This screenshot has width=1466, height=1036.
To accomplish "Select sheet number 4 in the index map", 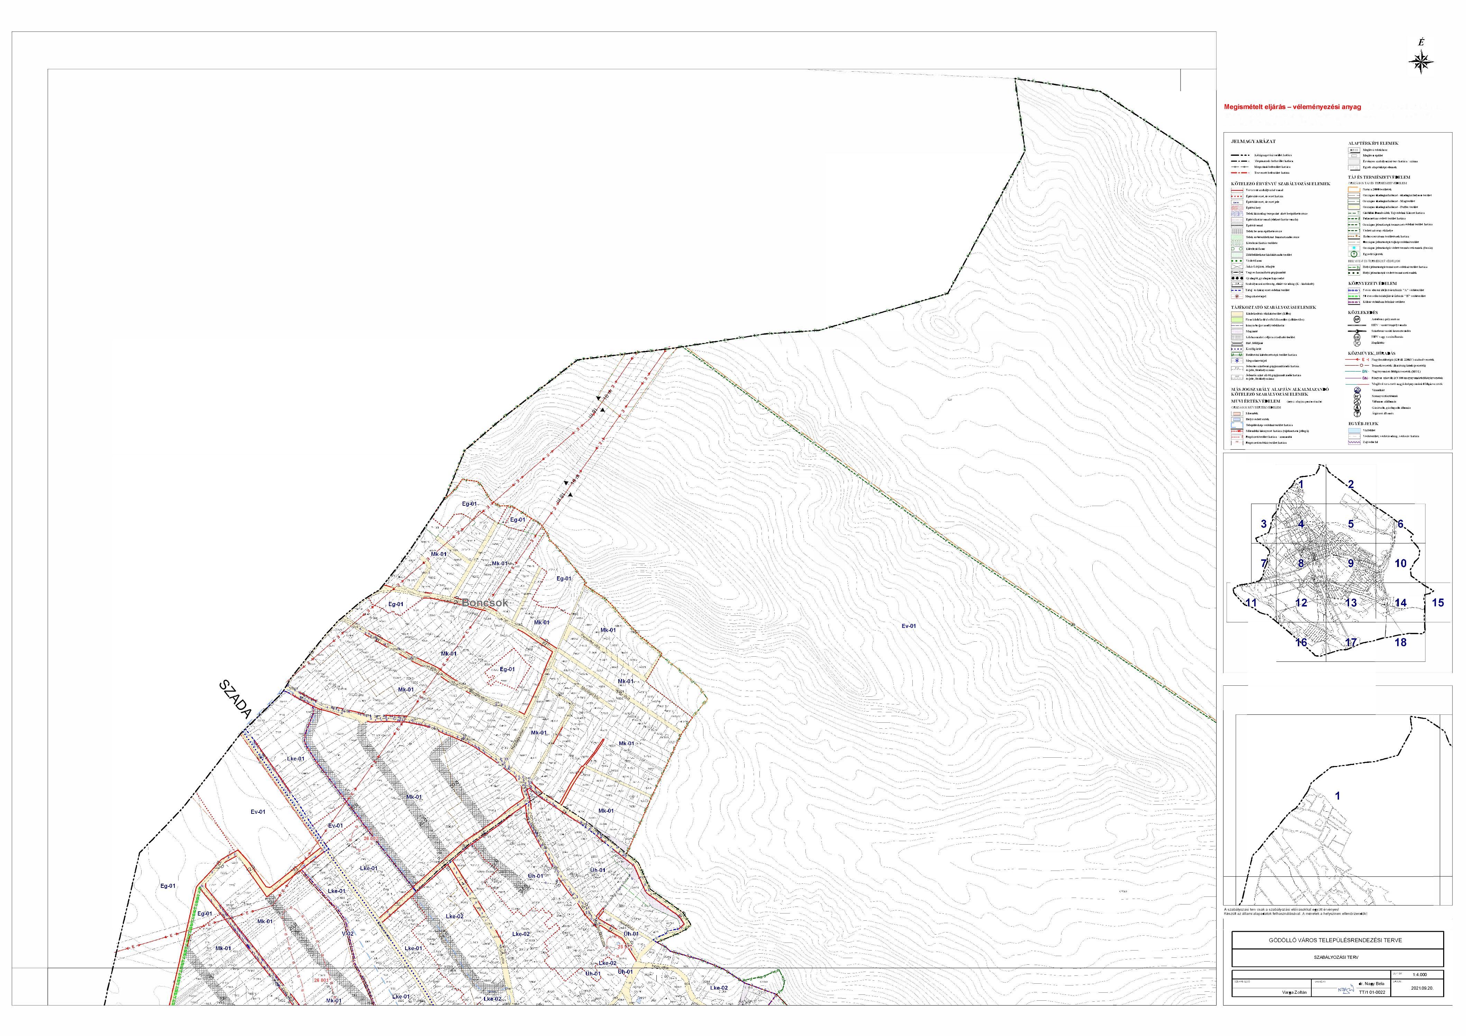I will [1301, 524].
